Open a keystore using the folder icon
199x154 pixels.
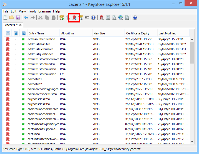[x=12, y=17]
